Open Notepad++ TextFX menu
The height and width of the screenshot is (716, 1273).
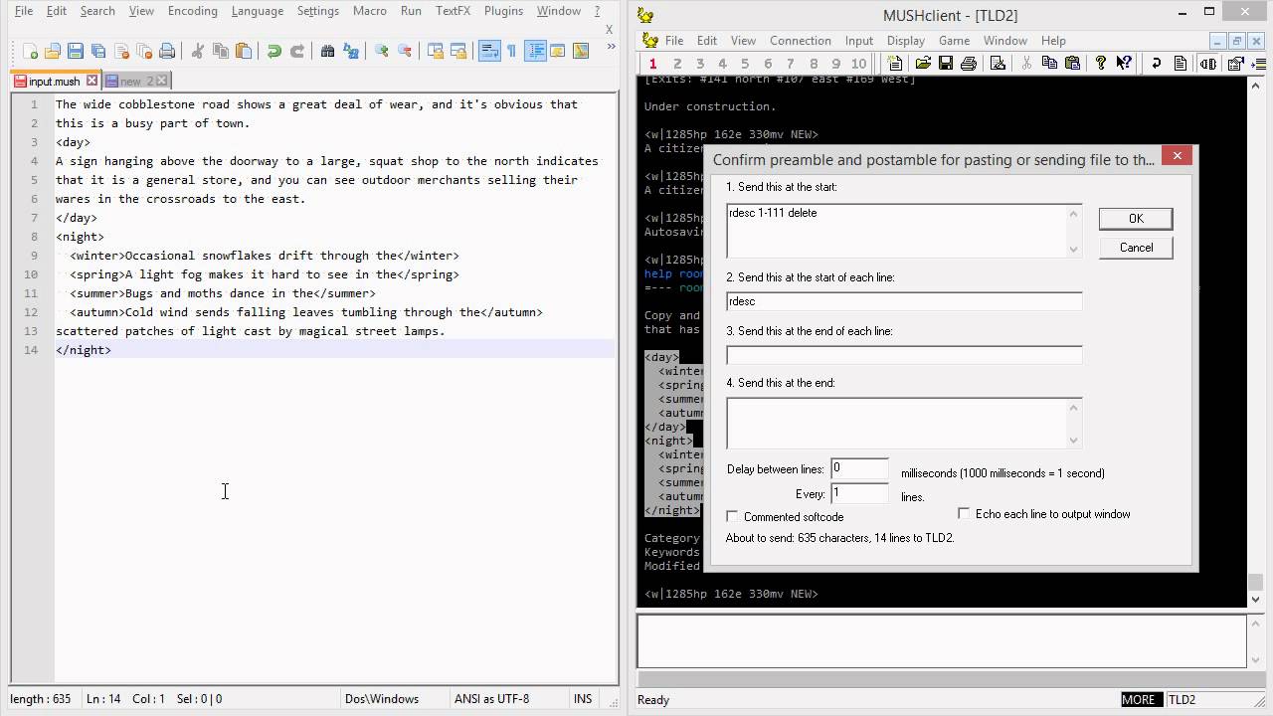[453, 11]
